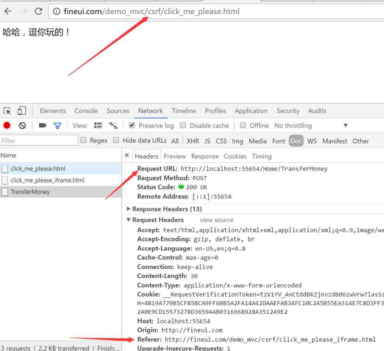Switch to the Preview detail tab
Screen dimensions: 384x351
[x=175, y=156]
